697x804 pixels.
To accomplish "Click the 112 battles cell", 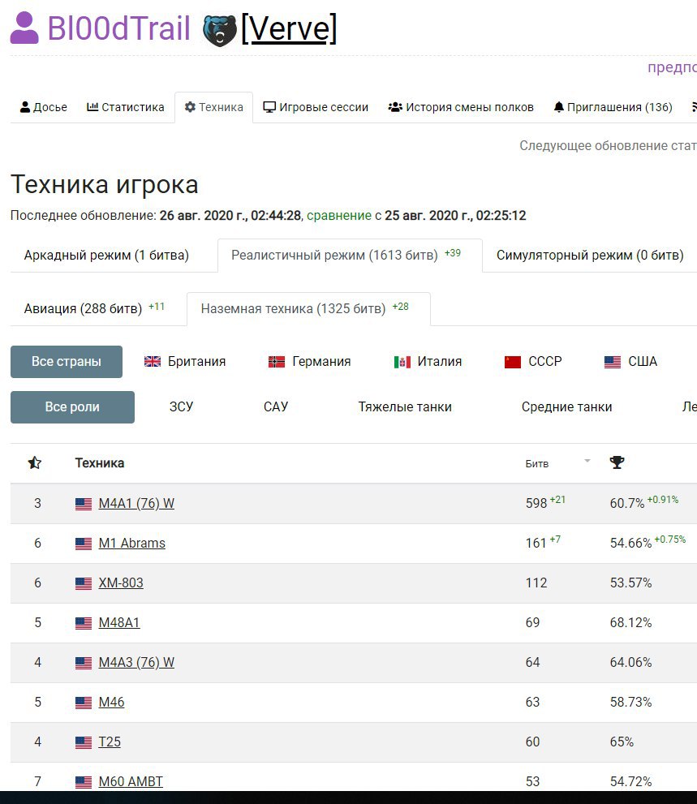I will tap(536, 583).
